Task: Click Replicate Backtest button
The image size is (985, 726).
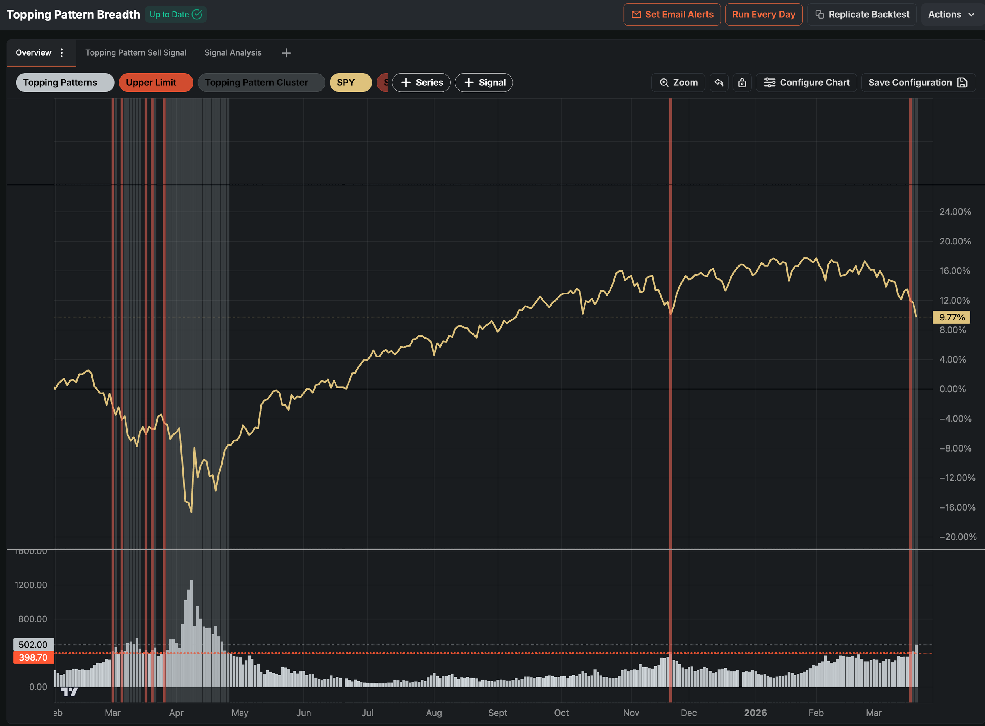Action: pyautogui.click(x=862, y=15)
